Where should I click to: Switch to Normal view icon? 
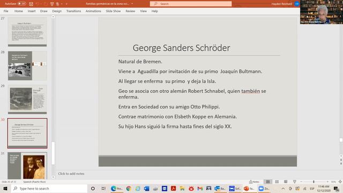(268, 182)
